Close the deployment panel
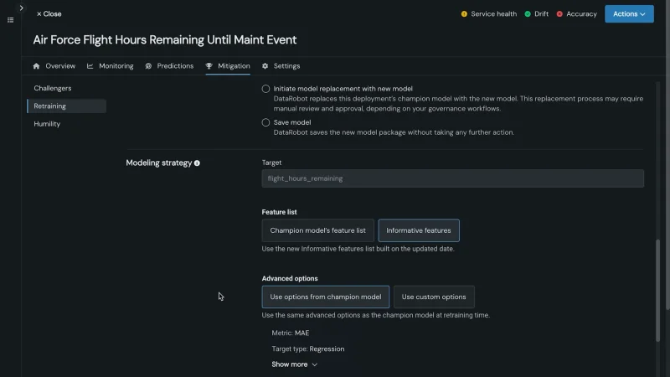 49,14
